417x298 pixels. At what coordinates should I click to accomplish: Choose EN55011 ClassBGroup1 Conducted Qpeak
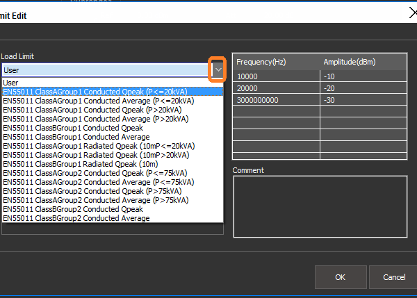tap(73, 128)
